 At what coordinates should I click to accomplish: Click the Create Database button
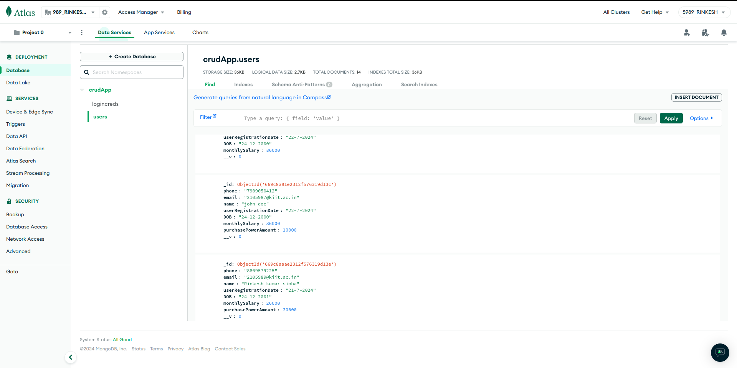(132, 56)
